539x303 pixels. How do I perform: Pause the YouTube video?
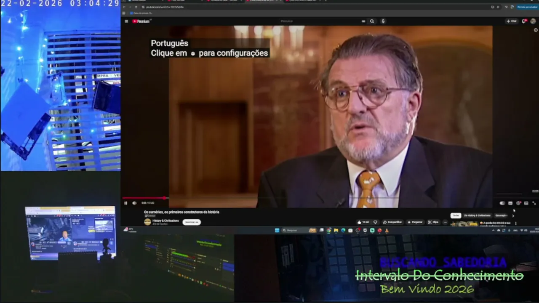click(x=125, y=203)
